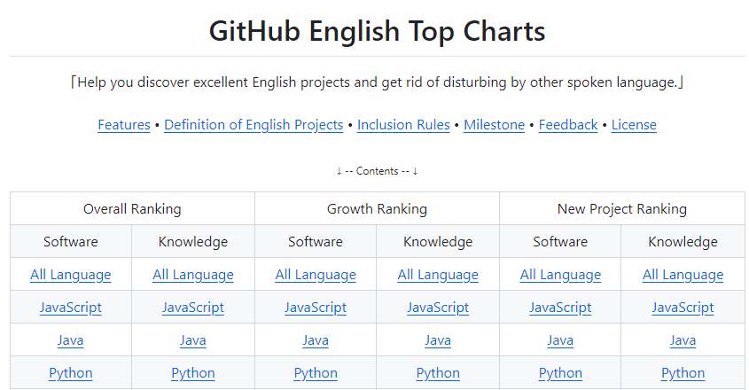
Task: Open All Language under New Project Software
Action: [560, 275]
